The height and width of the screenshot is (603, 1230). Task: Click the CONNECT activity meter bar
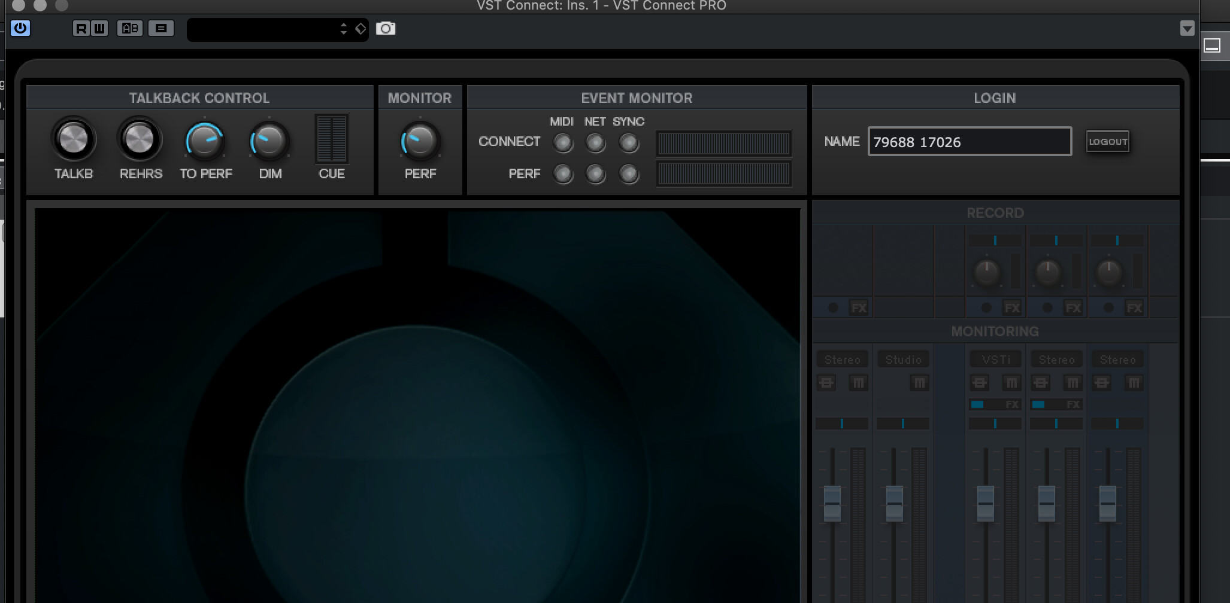[724, 144]
